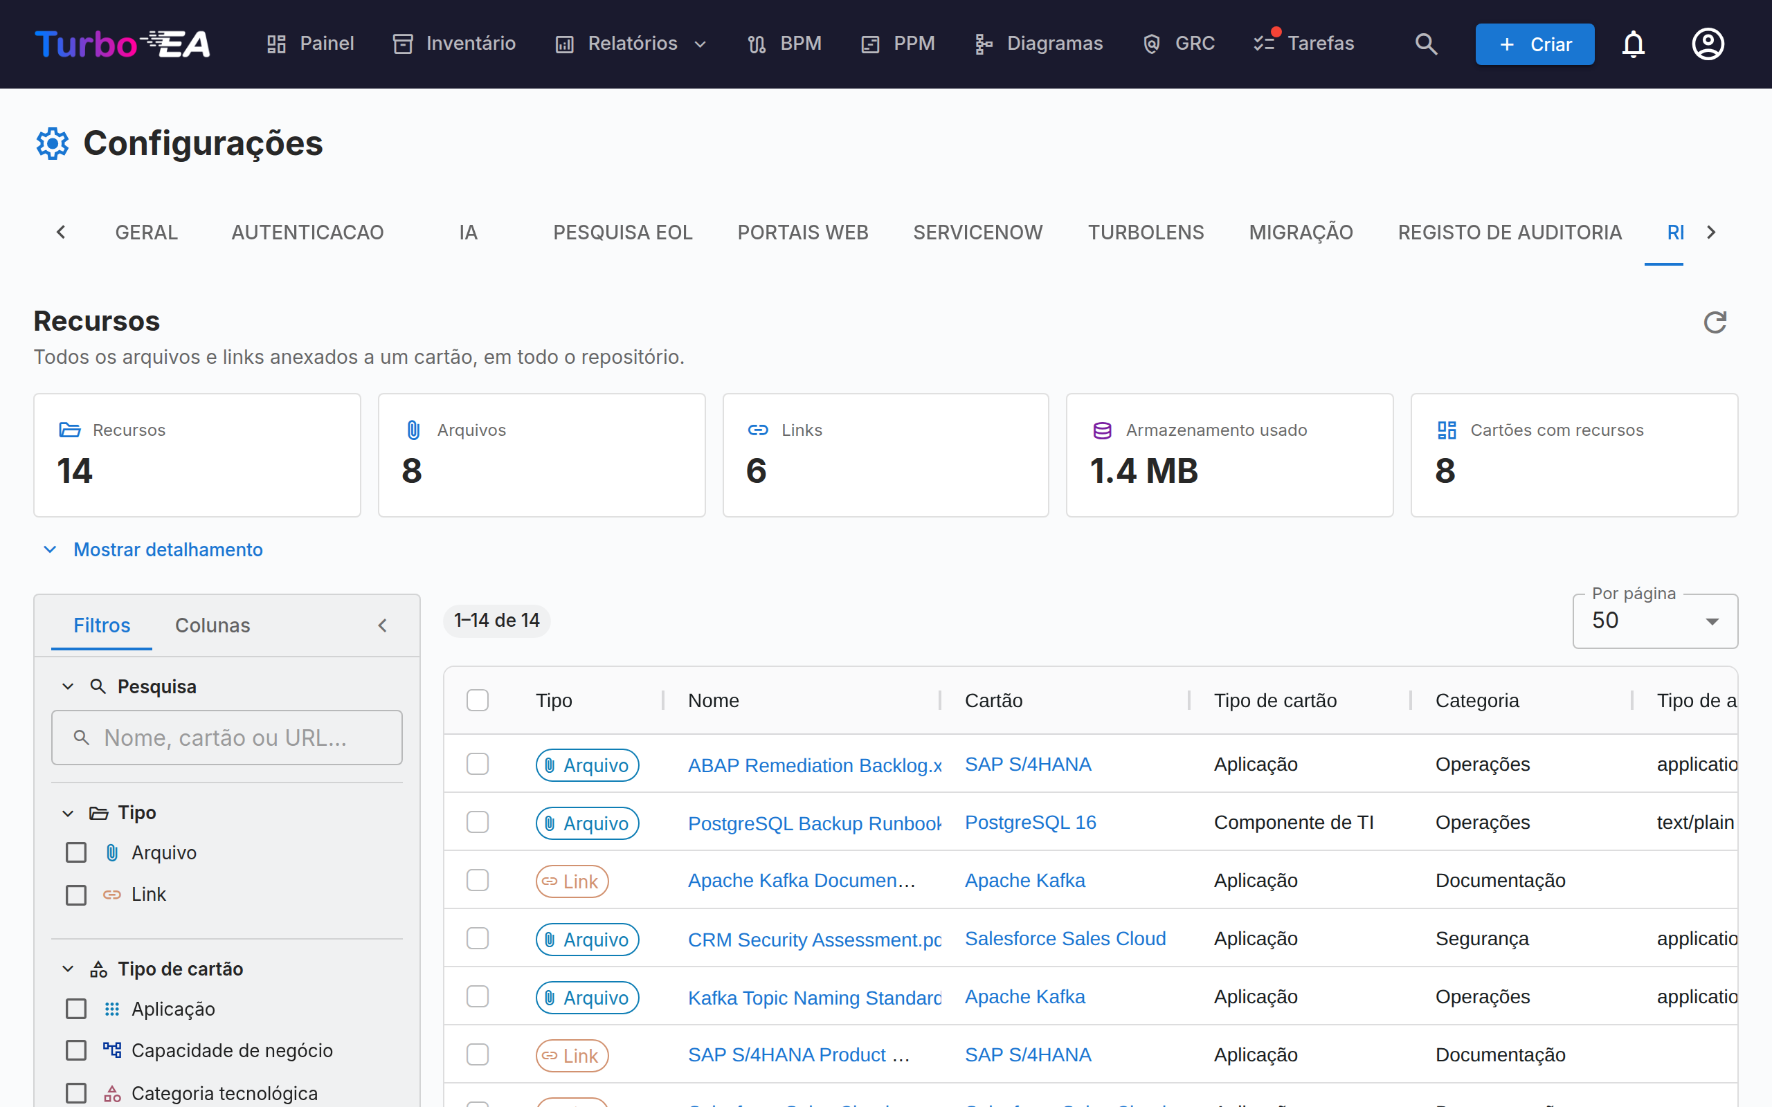Click the Turbo EA logo
This screenshot has width=1772, height=1107.
coord(123,44)
